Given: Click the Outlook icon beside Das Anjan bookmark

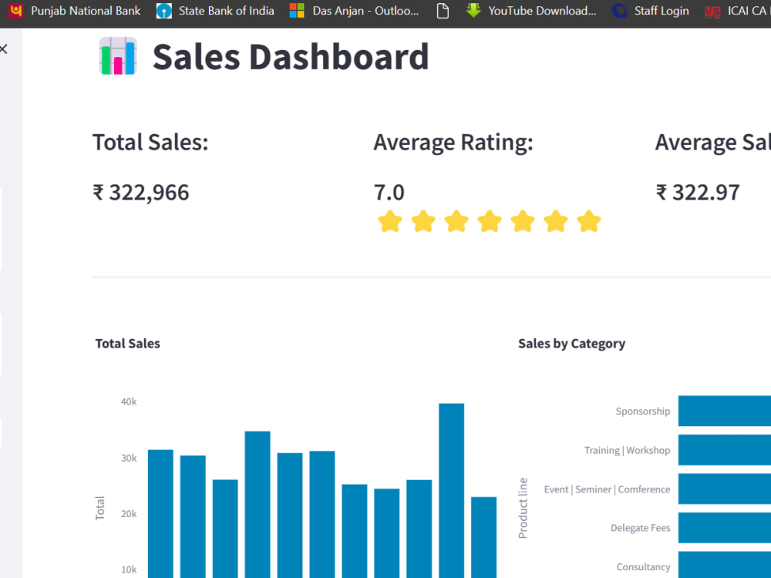Looking at the screenshot, I should click(297, 11).
